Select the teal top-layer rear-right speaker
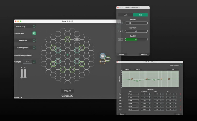Image resolution: width=197 pixels, height=121 pixels. pyautogui.click(x=77, y=61)
